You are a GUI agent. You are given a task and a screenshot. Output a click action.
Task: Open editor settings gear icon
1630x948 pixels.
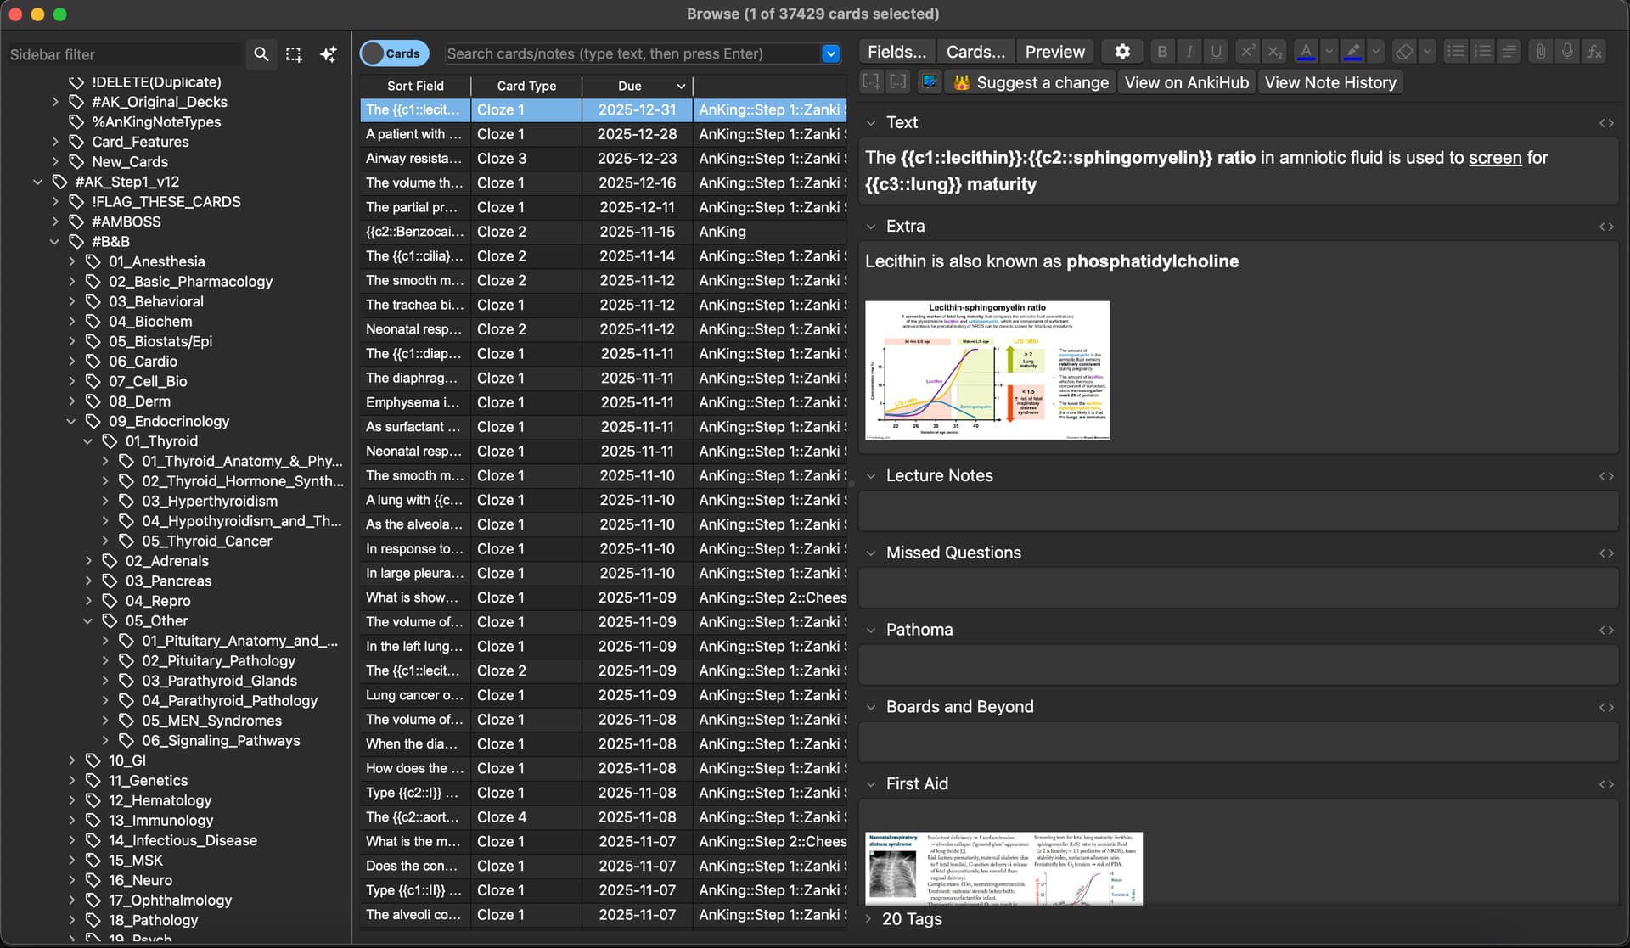[x=1122, y=52]
